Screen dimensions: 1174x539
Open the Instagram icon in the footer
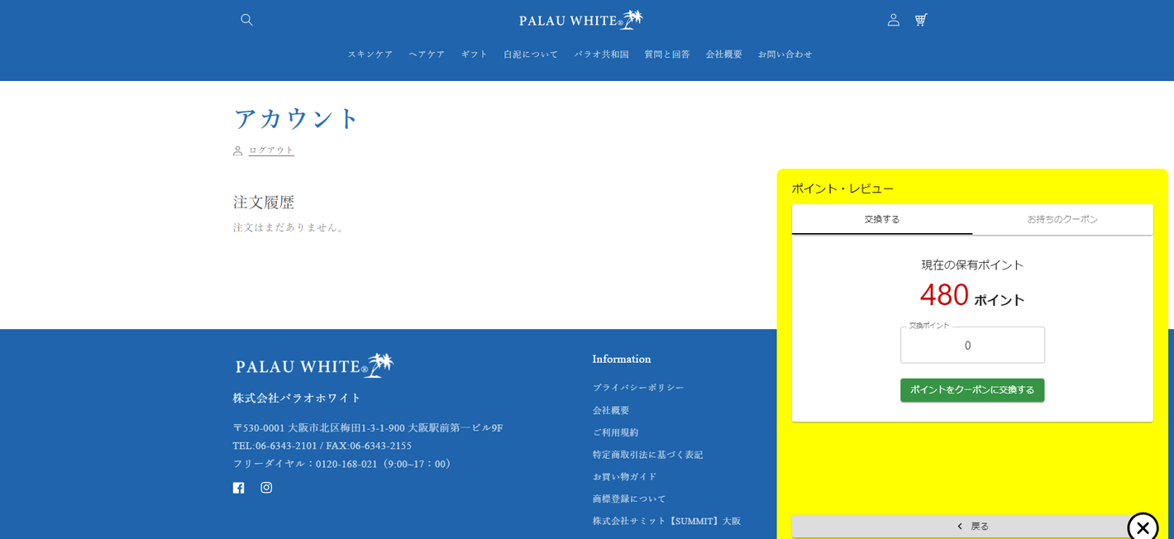(266, 488)
